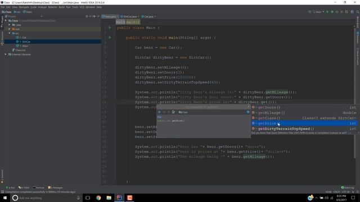Click the main() breadcrumb above the editor
Viewport: 360px width, 202px height.
pyautogui.click(x=133, y=22)
